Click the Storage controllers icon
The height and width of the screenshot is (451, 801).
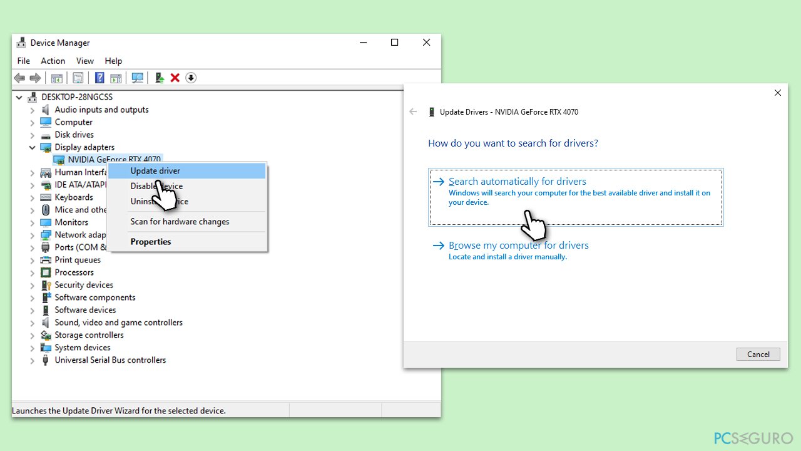[46, 335]
